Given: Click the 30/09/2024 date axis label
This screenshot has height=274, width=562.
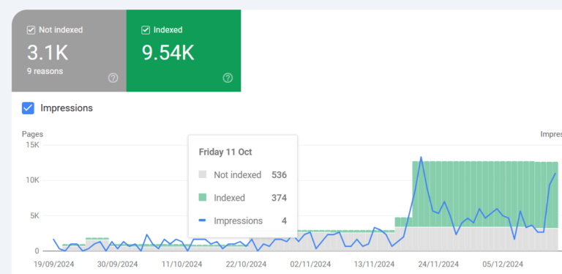Looking at the screenshot, I should 118,264.
